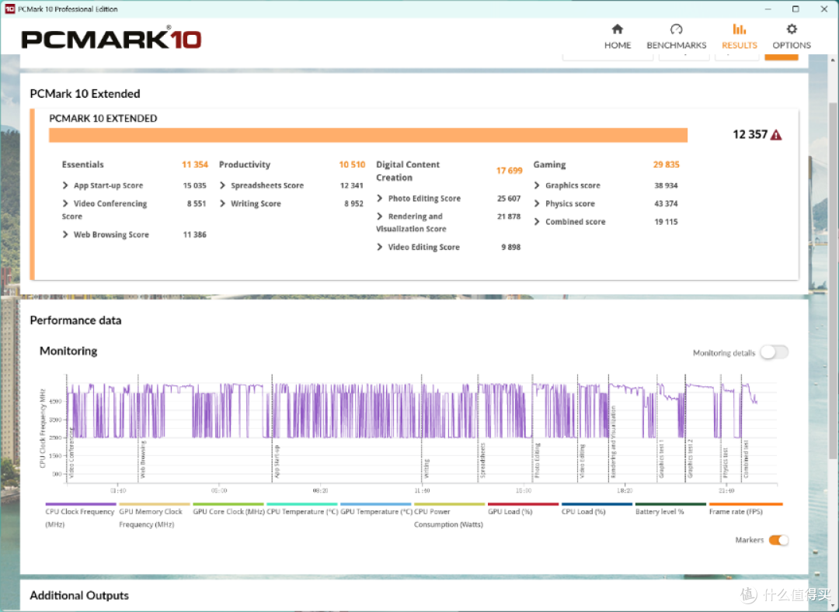The image size is (839, 612).
Task: Click the bar chart icon above RESULTS
Action: [x=740, y=29]
